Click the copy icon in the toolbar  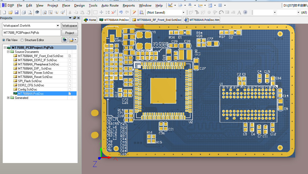(76, 12)
